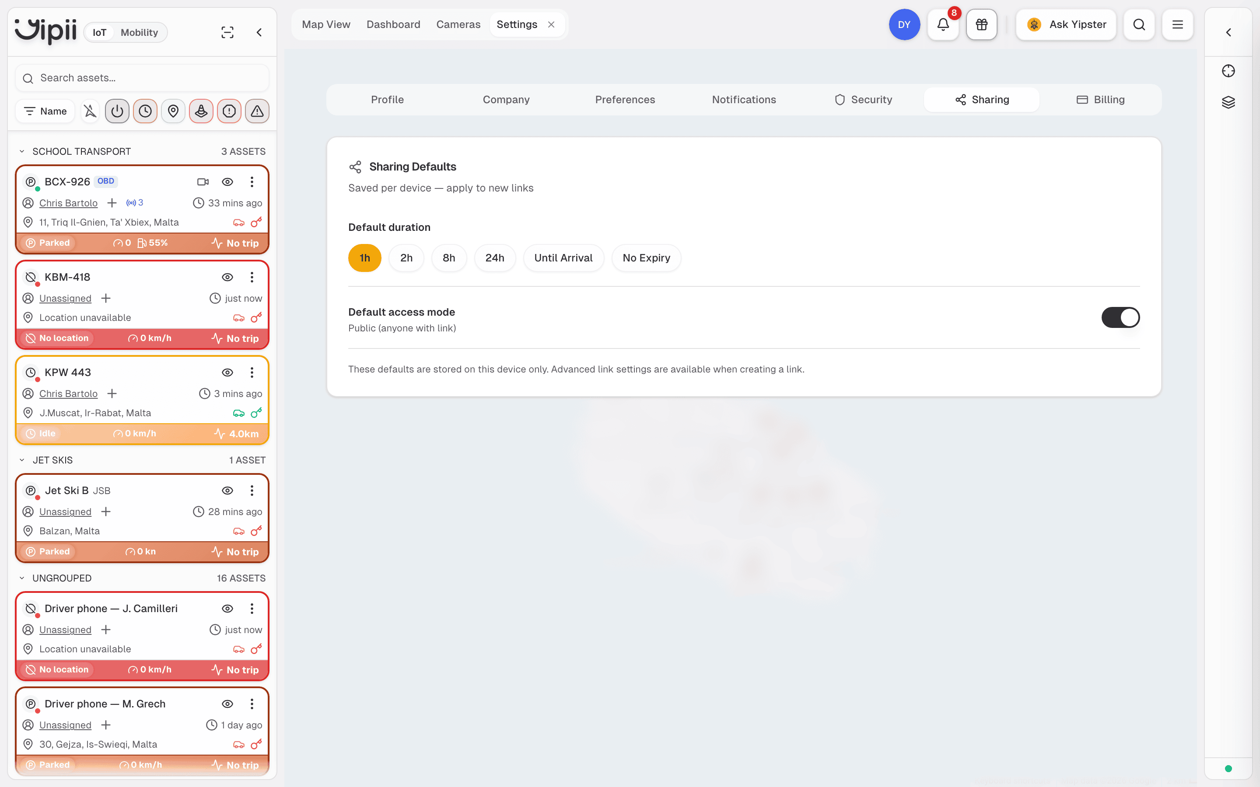This screenshot has width=1260, height=787.
Task: Open the search magnifier in top bar
Action: pyautogui.click(x=1139, y=24)
